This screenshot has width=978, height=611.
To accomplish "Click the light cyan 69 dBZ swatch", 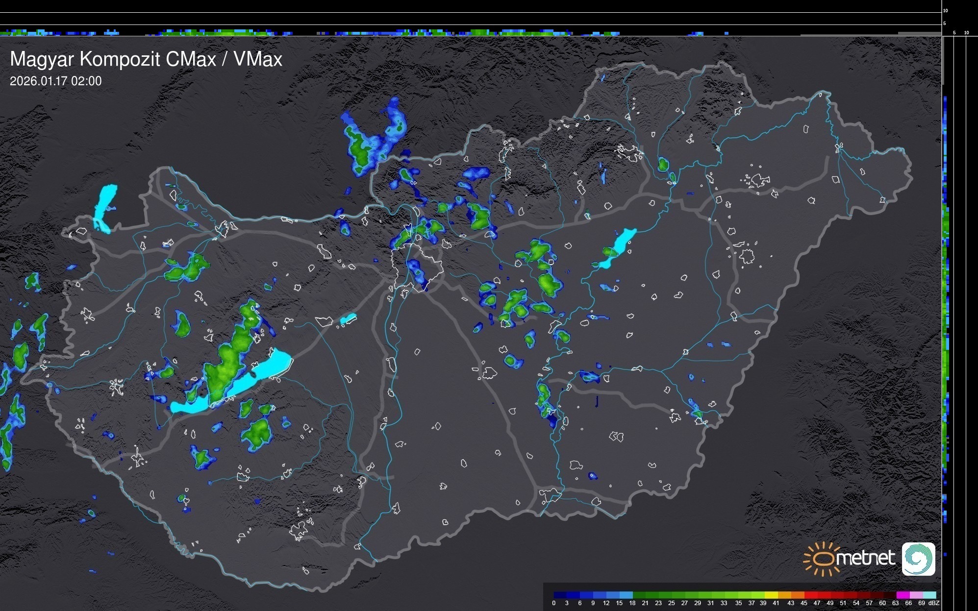I will 929,595.
